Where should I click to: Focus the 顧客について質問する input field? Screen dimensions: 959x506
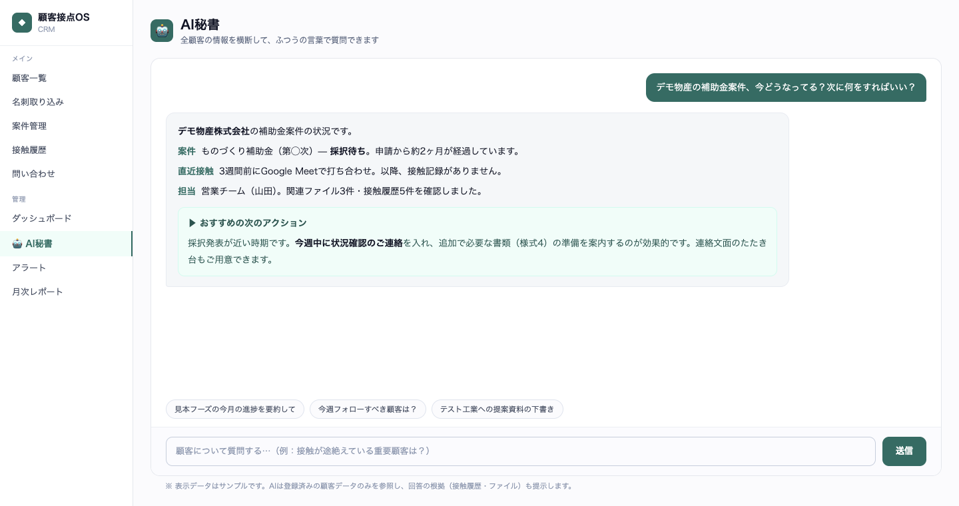click(x=521, y=451)
